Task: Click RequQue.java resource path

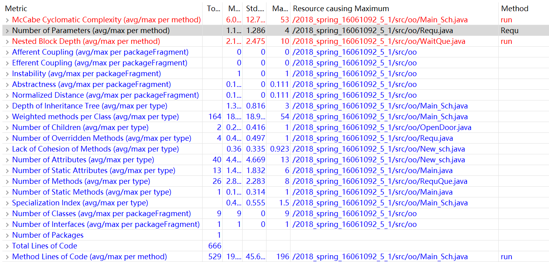Action: tap(380, 181)
